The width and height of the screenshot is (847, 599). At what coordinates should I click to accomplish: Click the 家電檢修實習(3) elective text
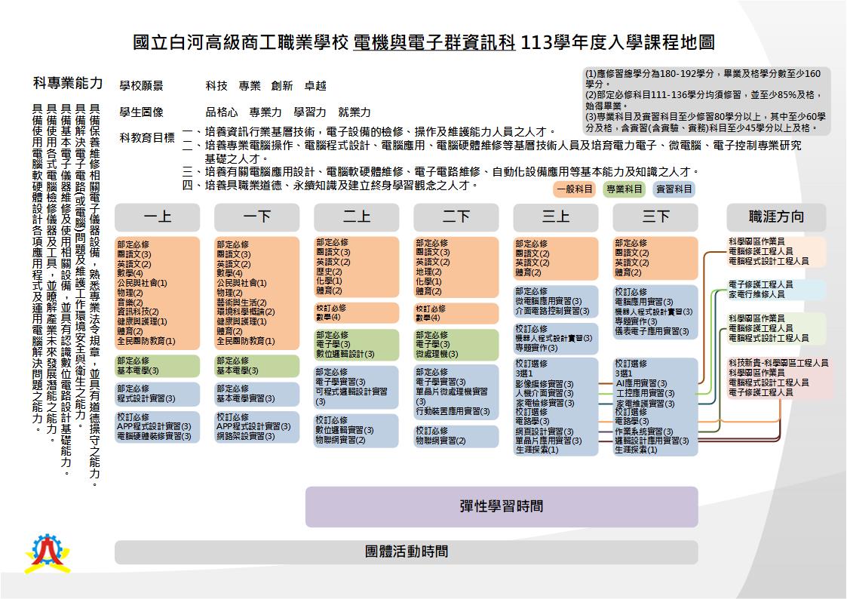pos(544,403)
